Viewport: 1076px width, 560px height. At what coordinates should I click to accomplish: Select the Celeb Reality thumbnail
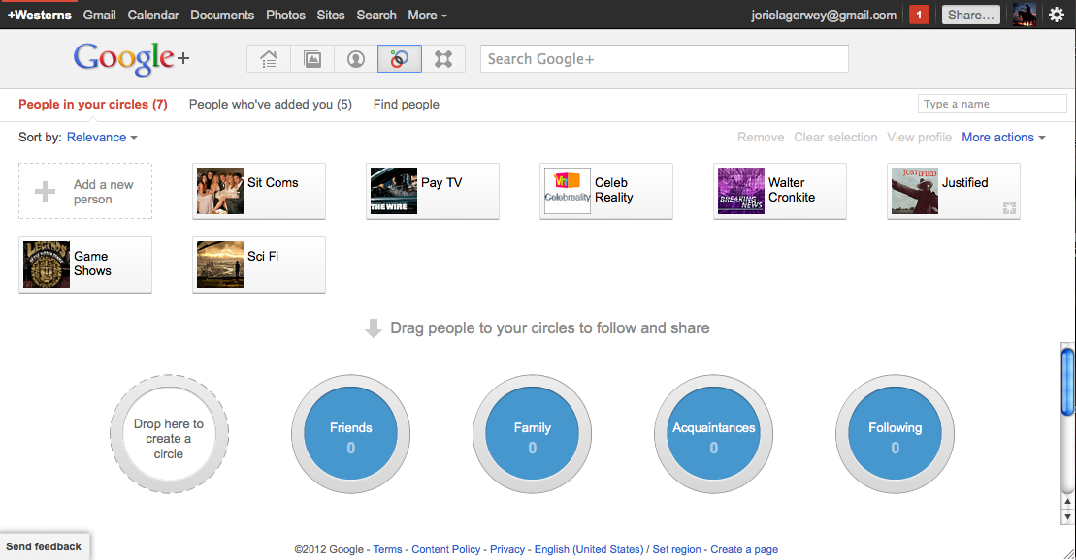click(568, 191)
